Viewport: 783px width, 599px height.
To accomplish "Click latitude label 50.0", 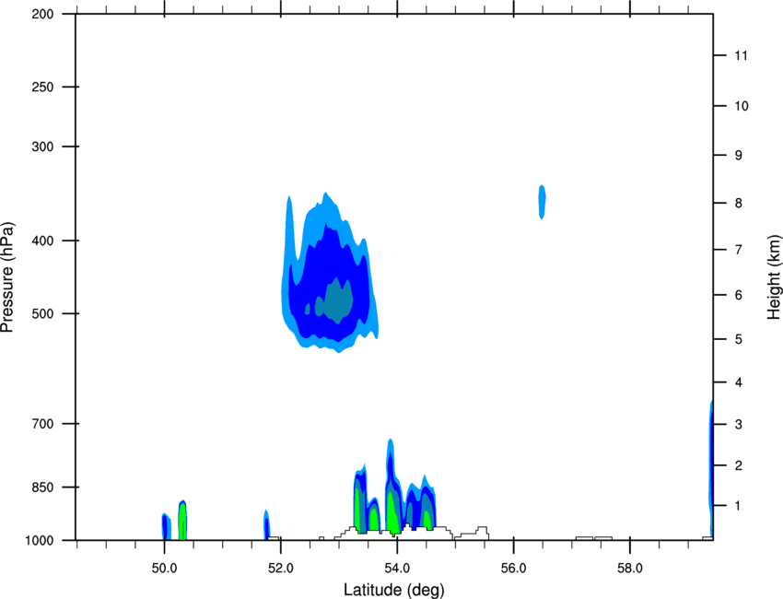I will (164, 569).
